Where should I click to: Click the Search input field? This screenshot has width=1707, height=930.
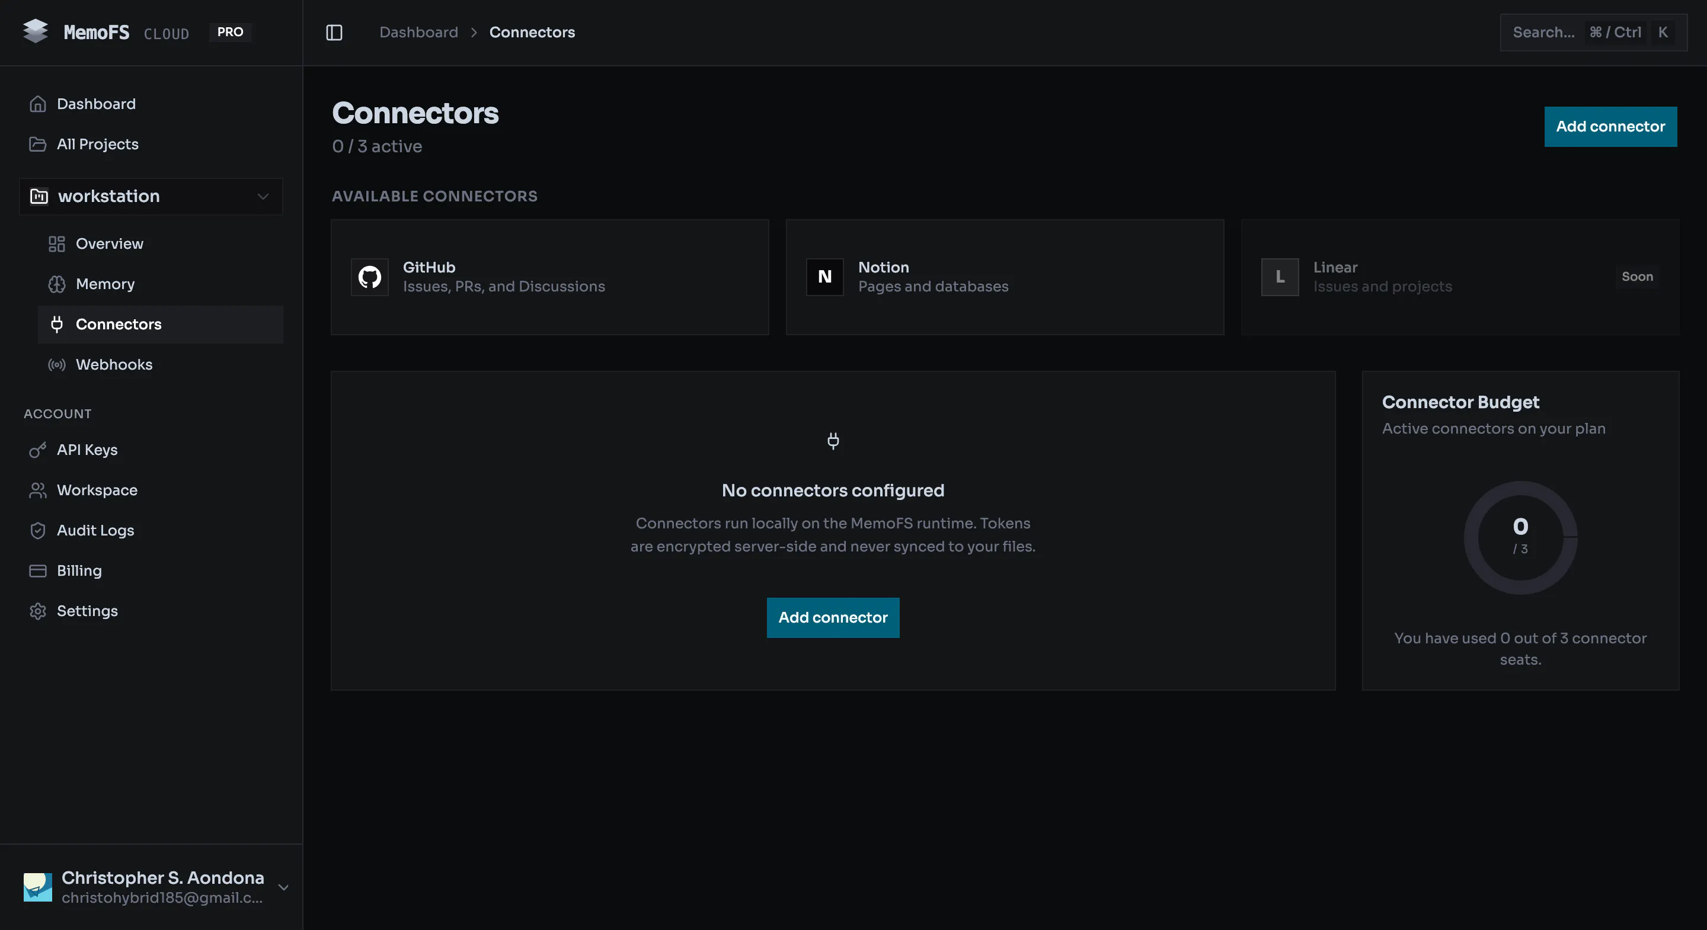pyautogui.click(x=1593, y=33)
